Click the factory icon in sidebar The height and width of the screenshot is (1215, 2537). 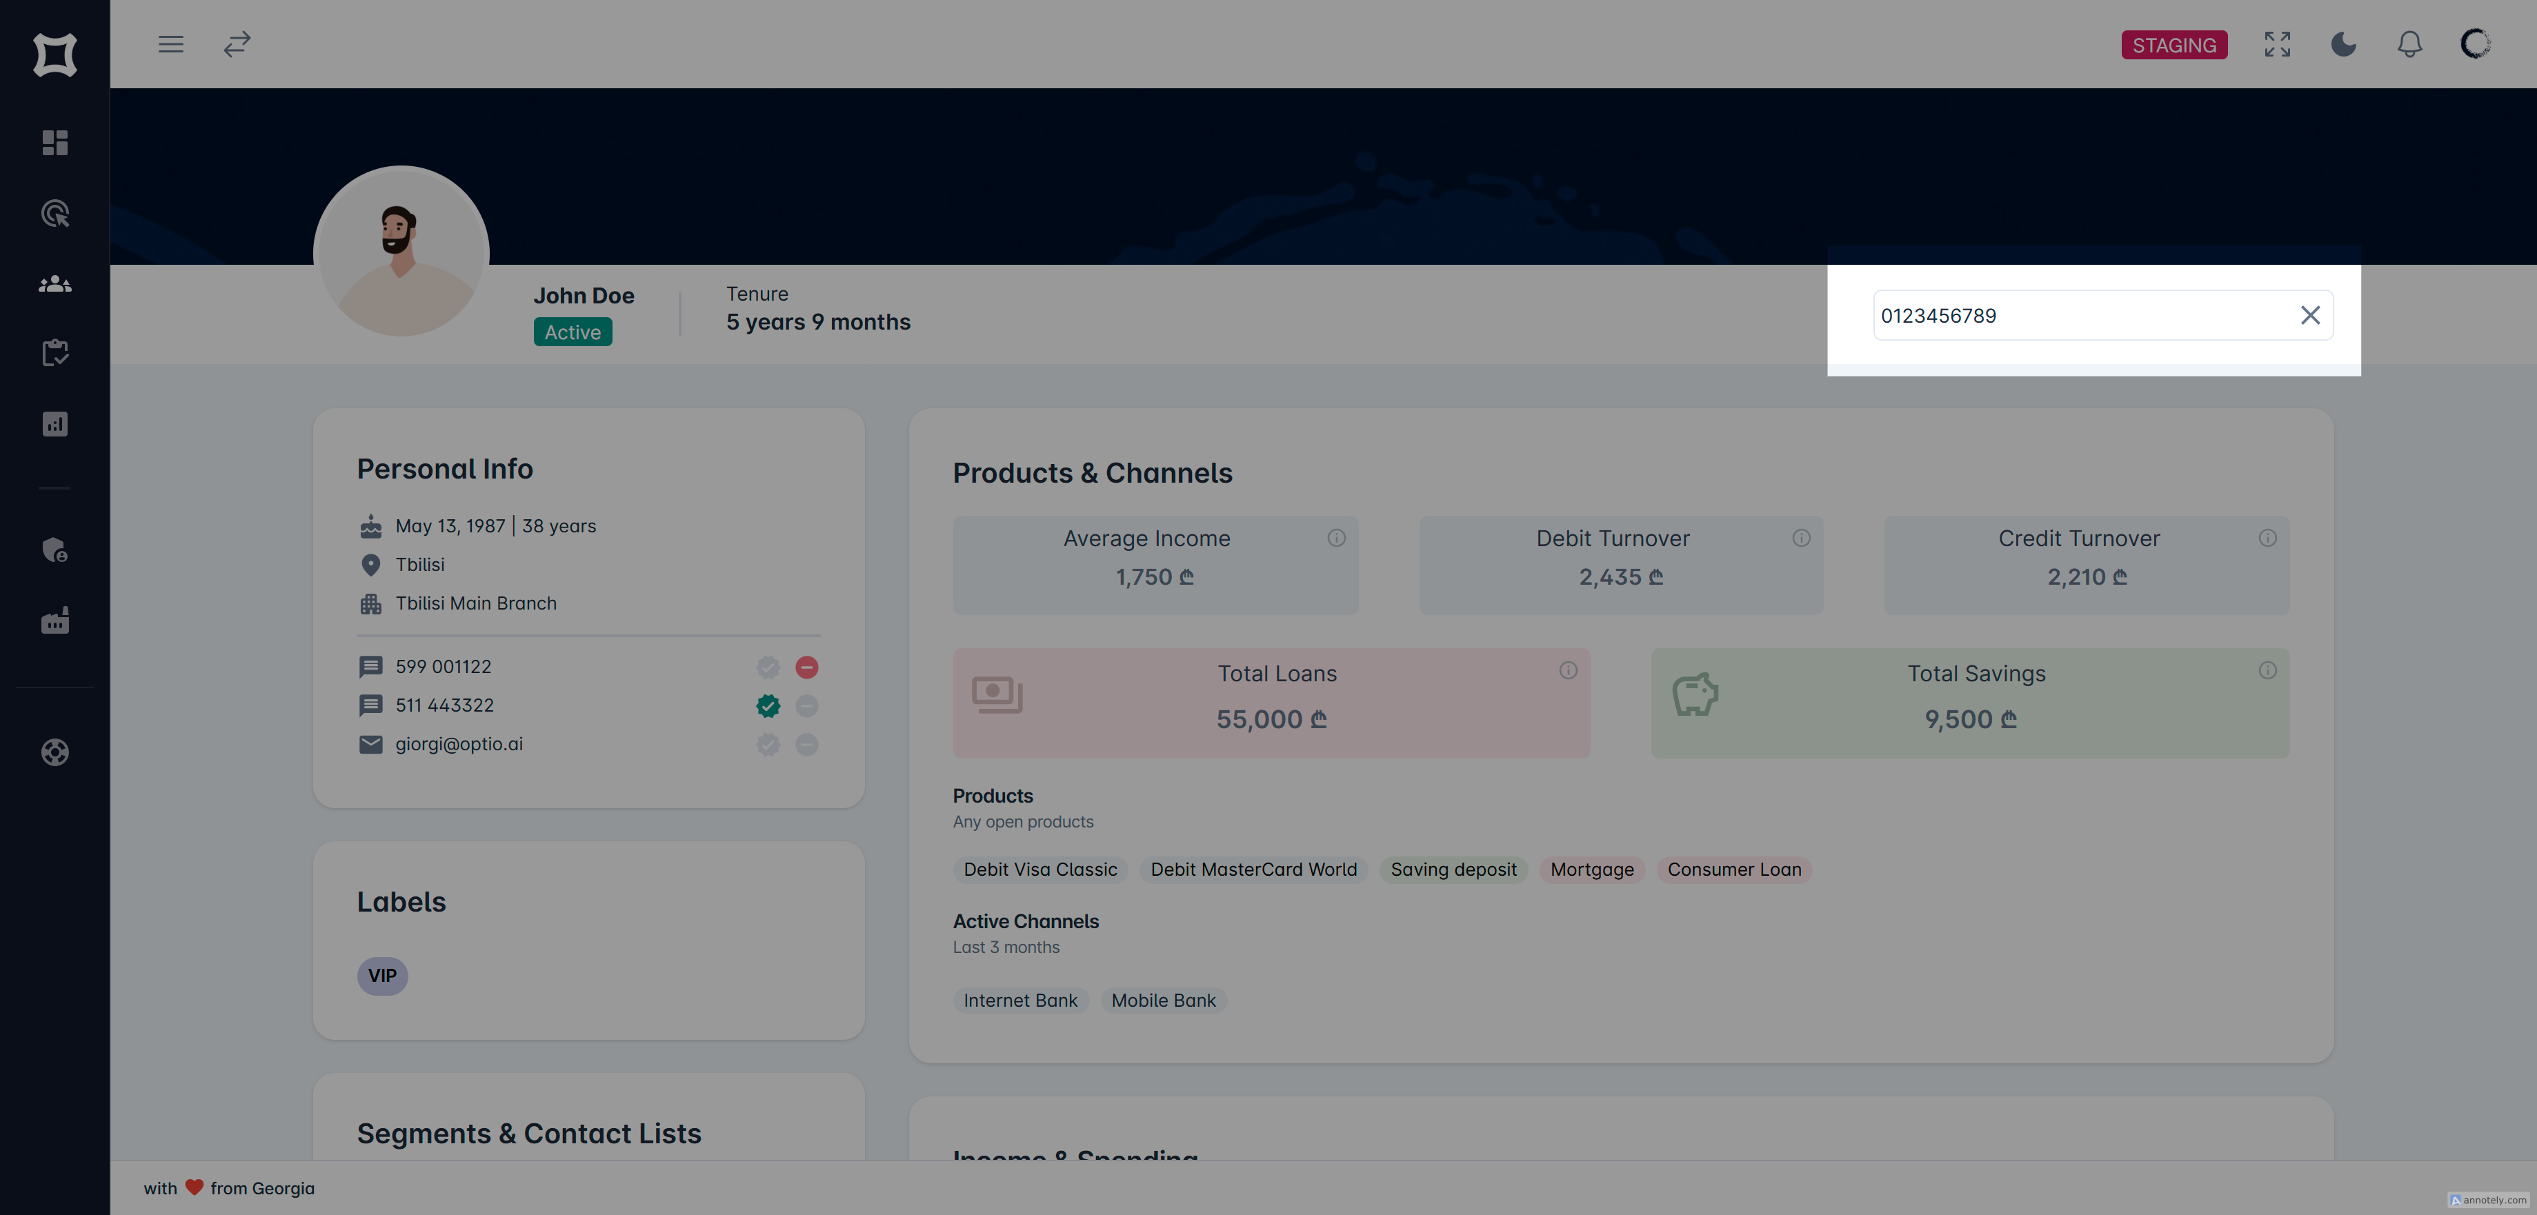[x=55, y=621]
